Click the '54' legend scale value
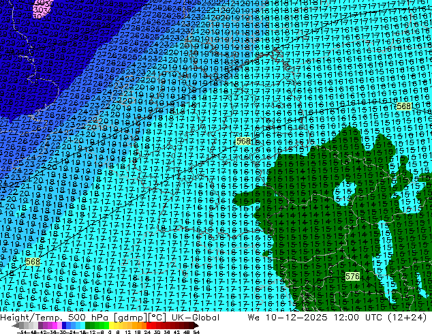This screenshot has width=432, height=334. coord(196,333)
